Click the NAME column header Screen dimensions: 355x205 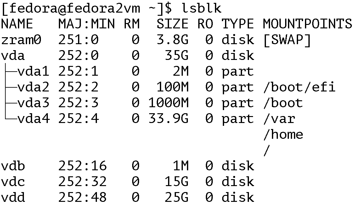pos(17,24)
